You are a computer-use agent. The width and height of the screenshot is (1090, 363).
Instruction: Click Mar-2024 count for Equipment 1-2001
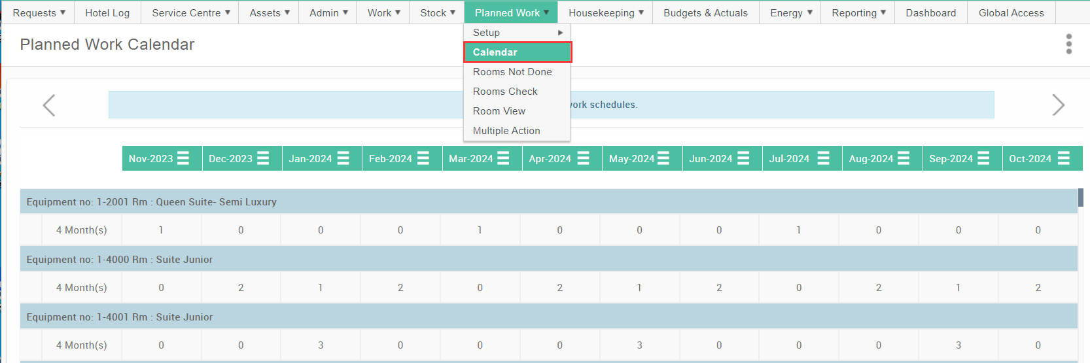(480, 230)
